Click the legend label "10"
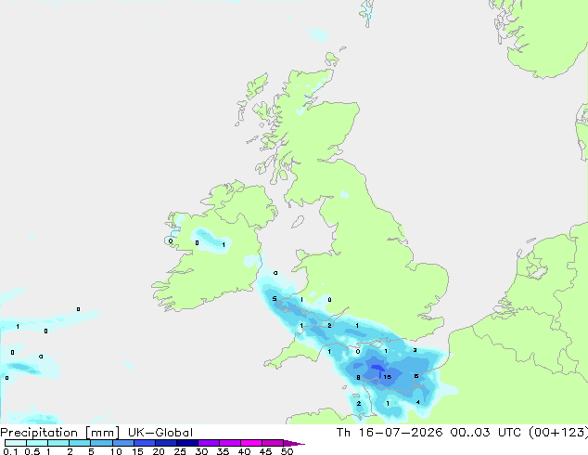The height and width of the screenshot is (455, 588). coord(116,451)
